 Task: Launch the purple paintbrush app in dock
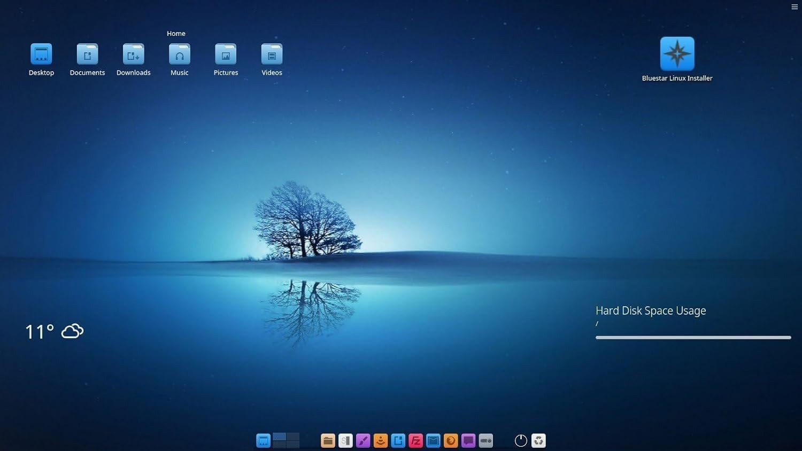click(x=363, y=440)
